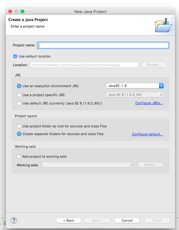Viewport: 179px width, 230px height.
Task: Select Create separate folders for sources option
Action: tap(19, 134)
